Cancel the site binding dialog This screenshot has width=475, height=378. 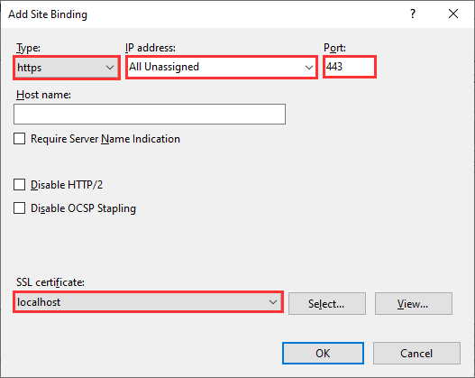[x=416, y=353]
